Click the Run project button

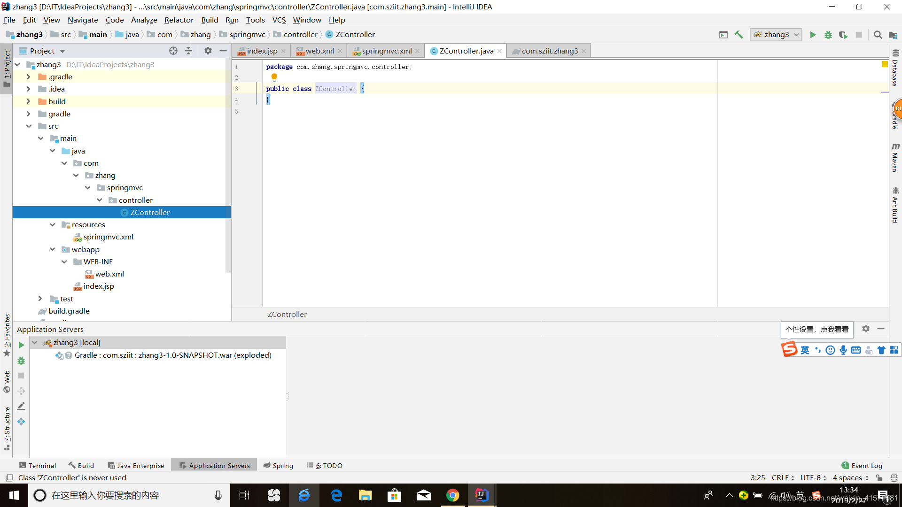pyautogui.click(x=813, y=35)
